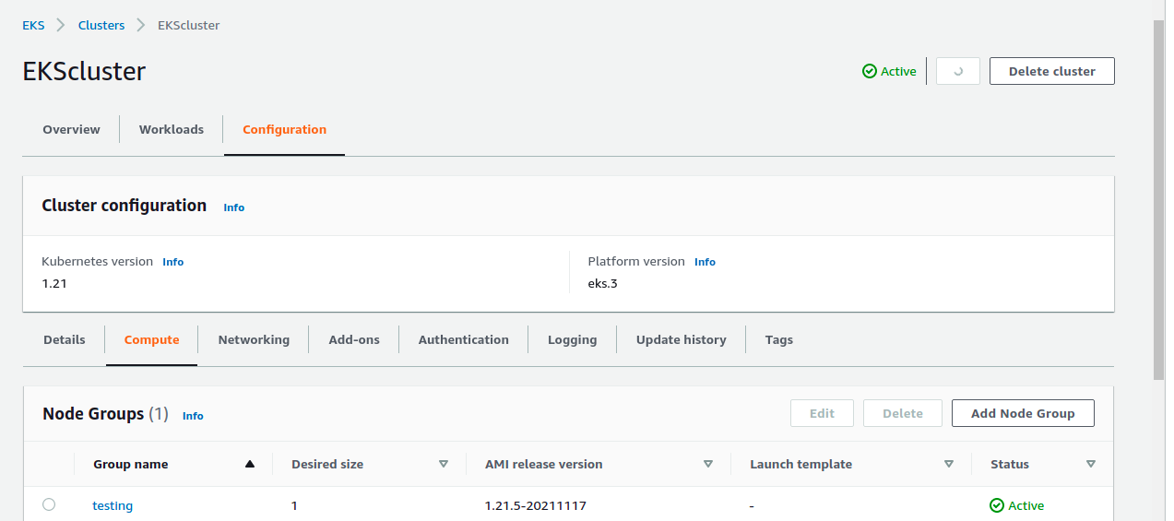
Task: Click the Active status of testing group
Action: coord(1016,505)
